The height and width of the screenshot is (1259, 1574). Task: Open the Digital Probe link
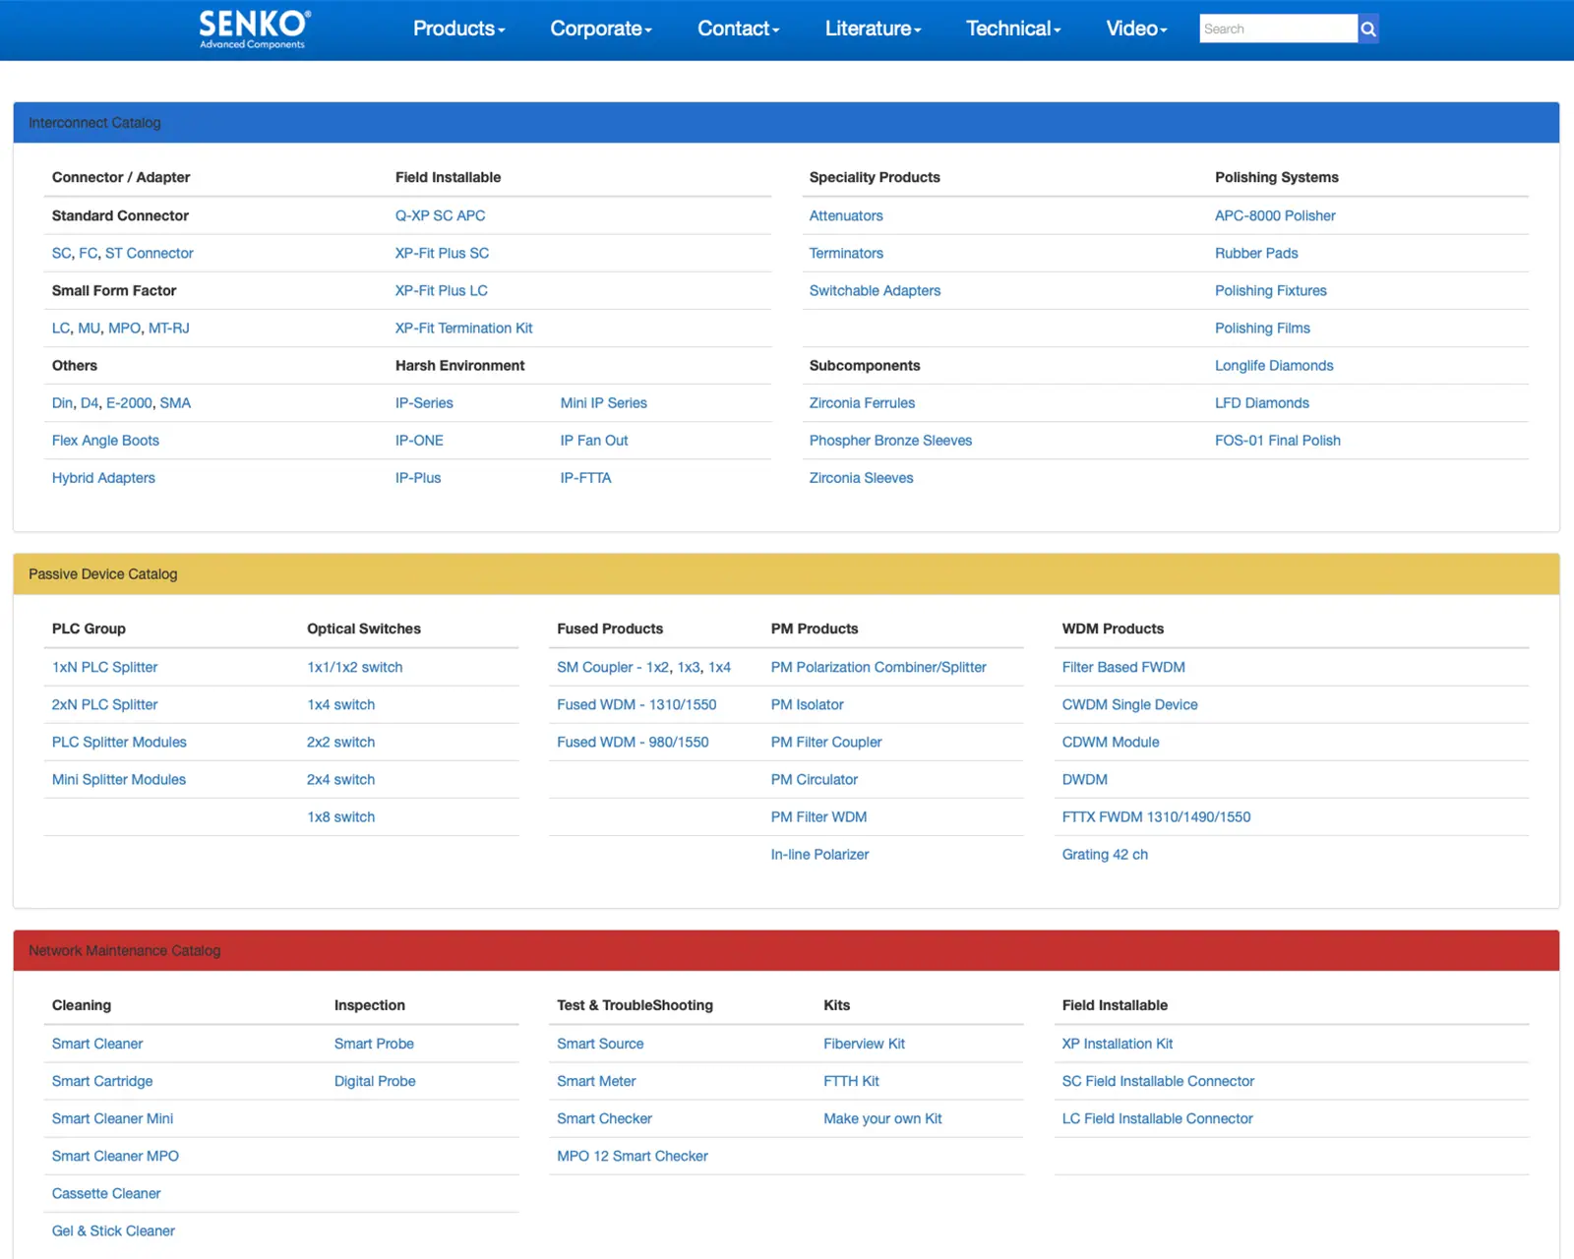coord(375,1081)
